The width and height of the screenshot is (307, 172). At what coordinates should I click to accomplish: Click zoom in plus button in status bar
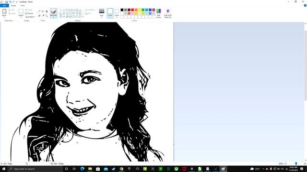pyautogui.click(x=305, y=163)
